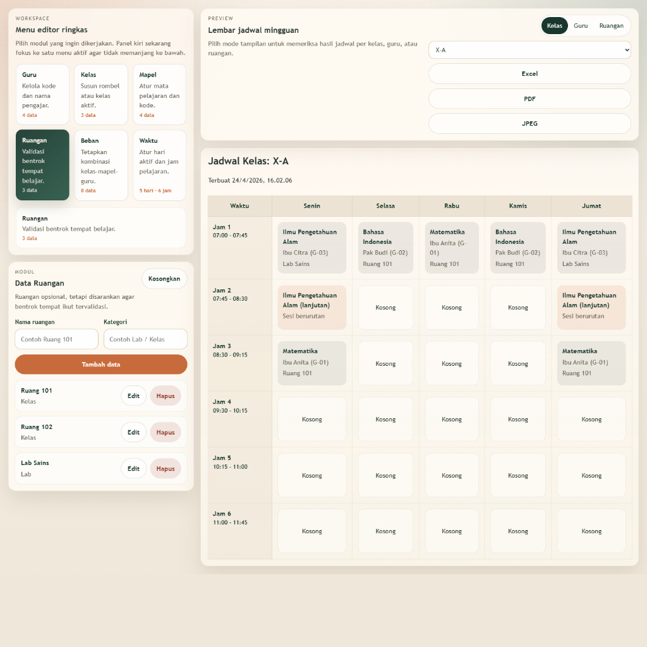Click the Jadwal Kelas: X-A heading
647x647 pixels.
click(248, 161)
